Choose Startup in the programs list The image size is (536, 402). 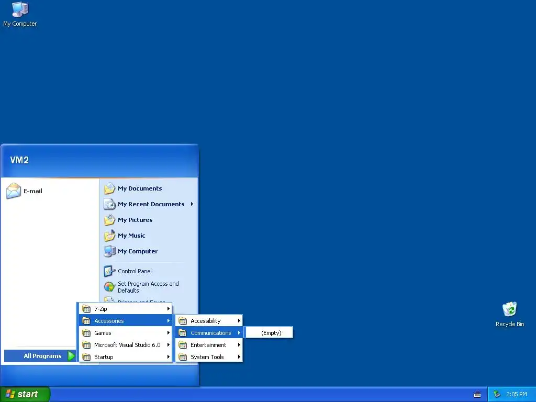click(x=126, y=357)
